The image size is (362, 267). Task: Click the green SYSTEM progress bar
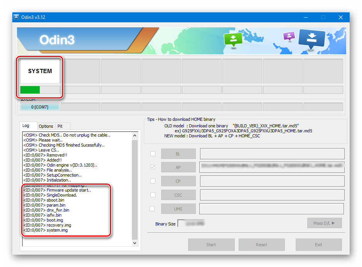tap(40, 90)
